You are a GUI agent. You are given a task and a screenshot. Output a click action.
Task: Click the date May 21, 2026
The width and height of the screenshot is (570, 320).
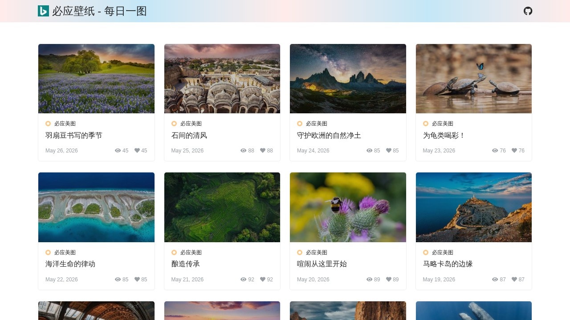click(187, 280)
